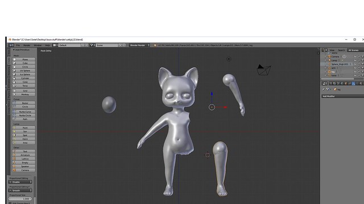
Task: Click the Lattice object icon
Action: [14, 159]
